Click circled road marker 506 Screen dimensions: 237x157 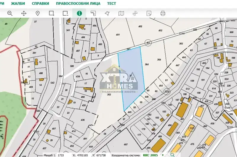167,92
